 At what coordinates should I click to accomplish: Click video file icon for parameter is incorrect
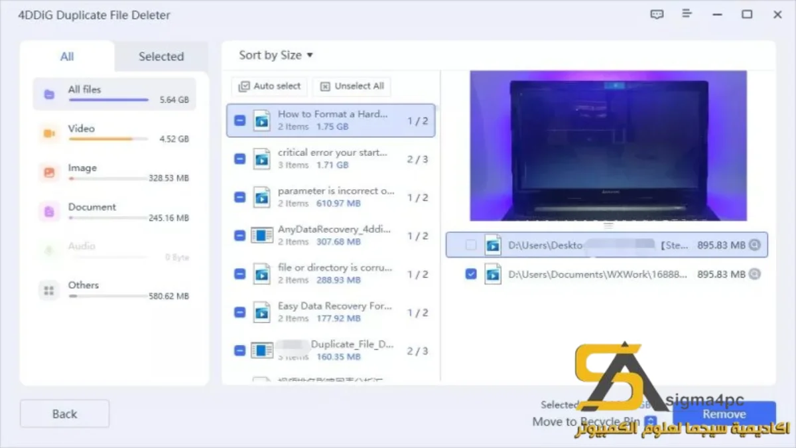(x=263, y=197)
